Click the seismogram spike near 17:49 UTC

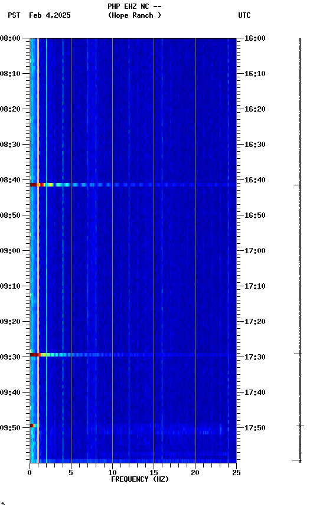click(300, 426)
